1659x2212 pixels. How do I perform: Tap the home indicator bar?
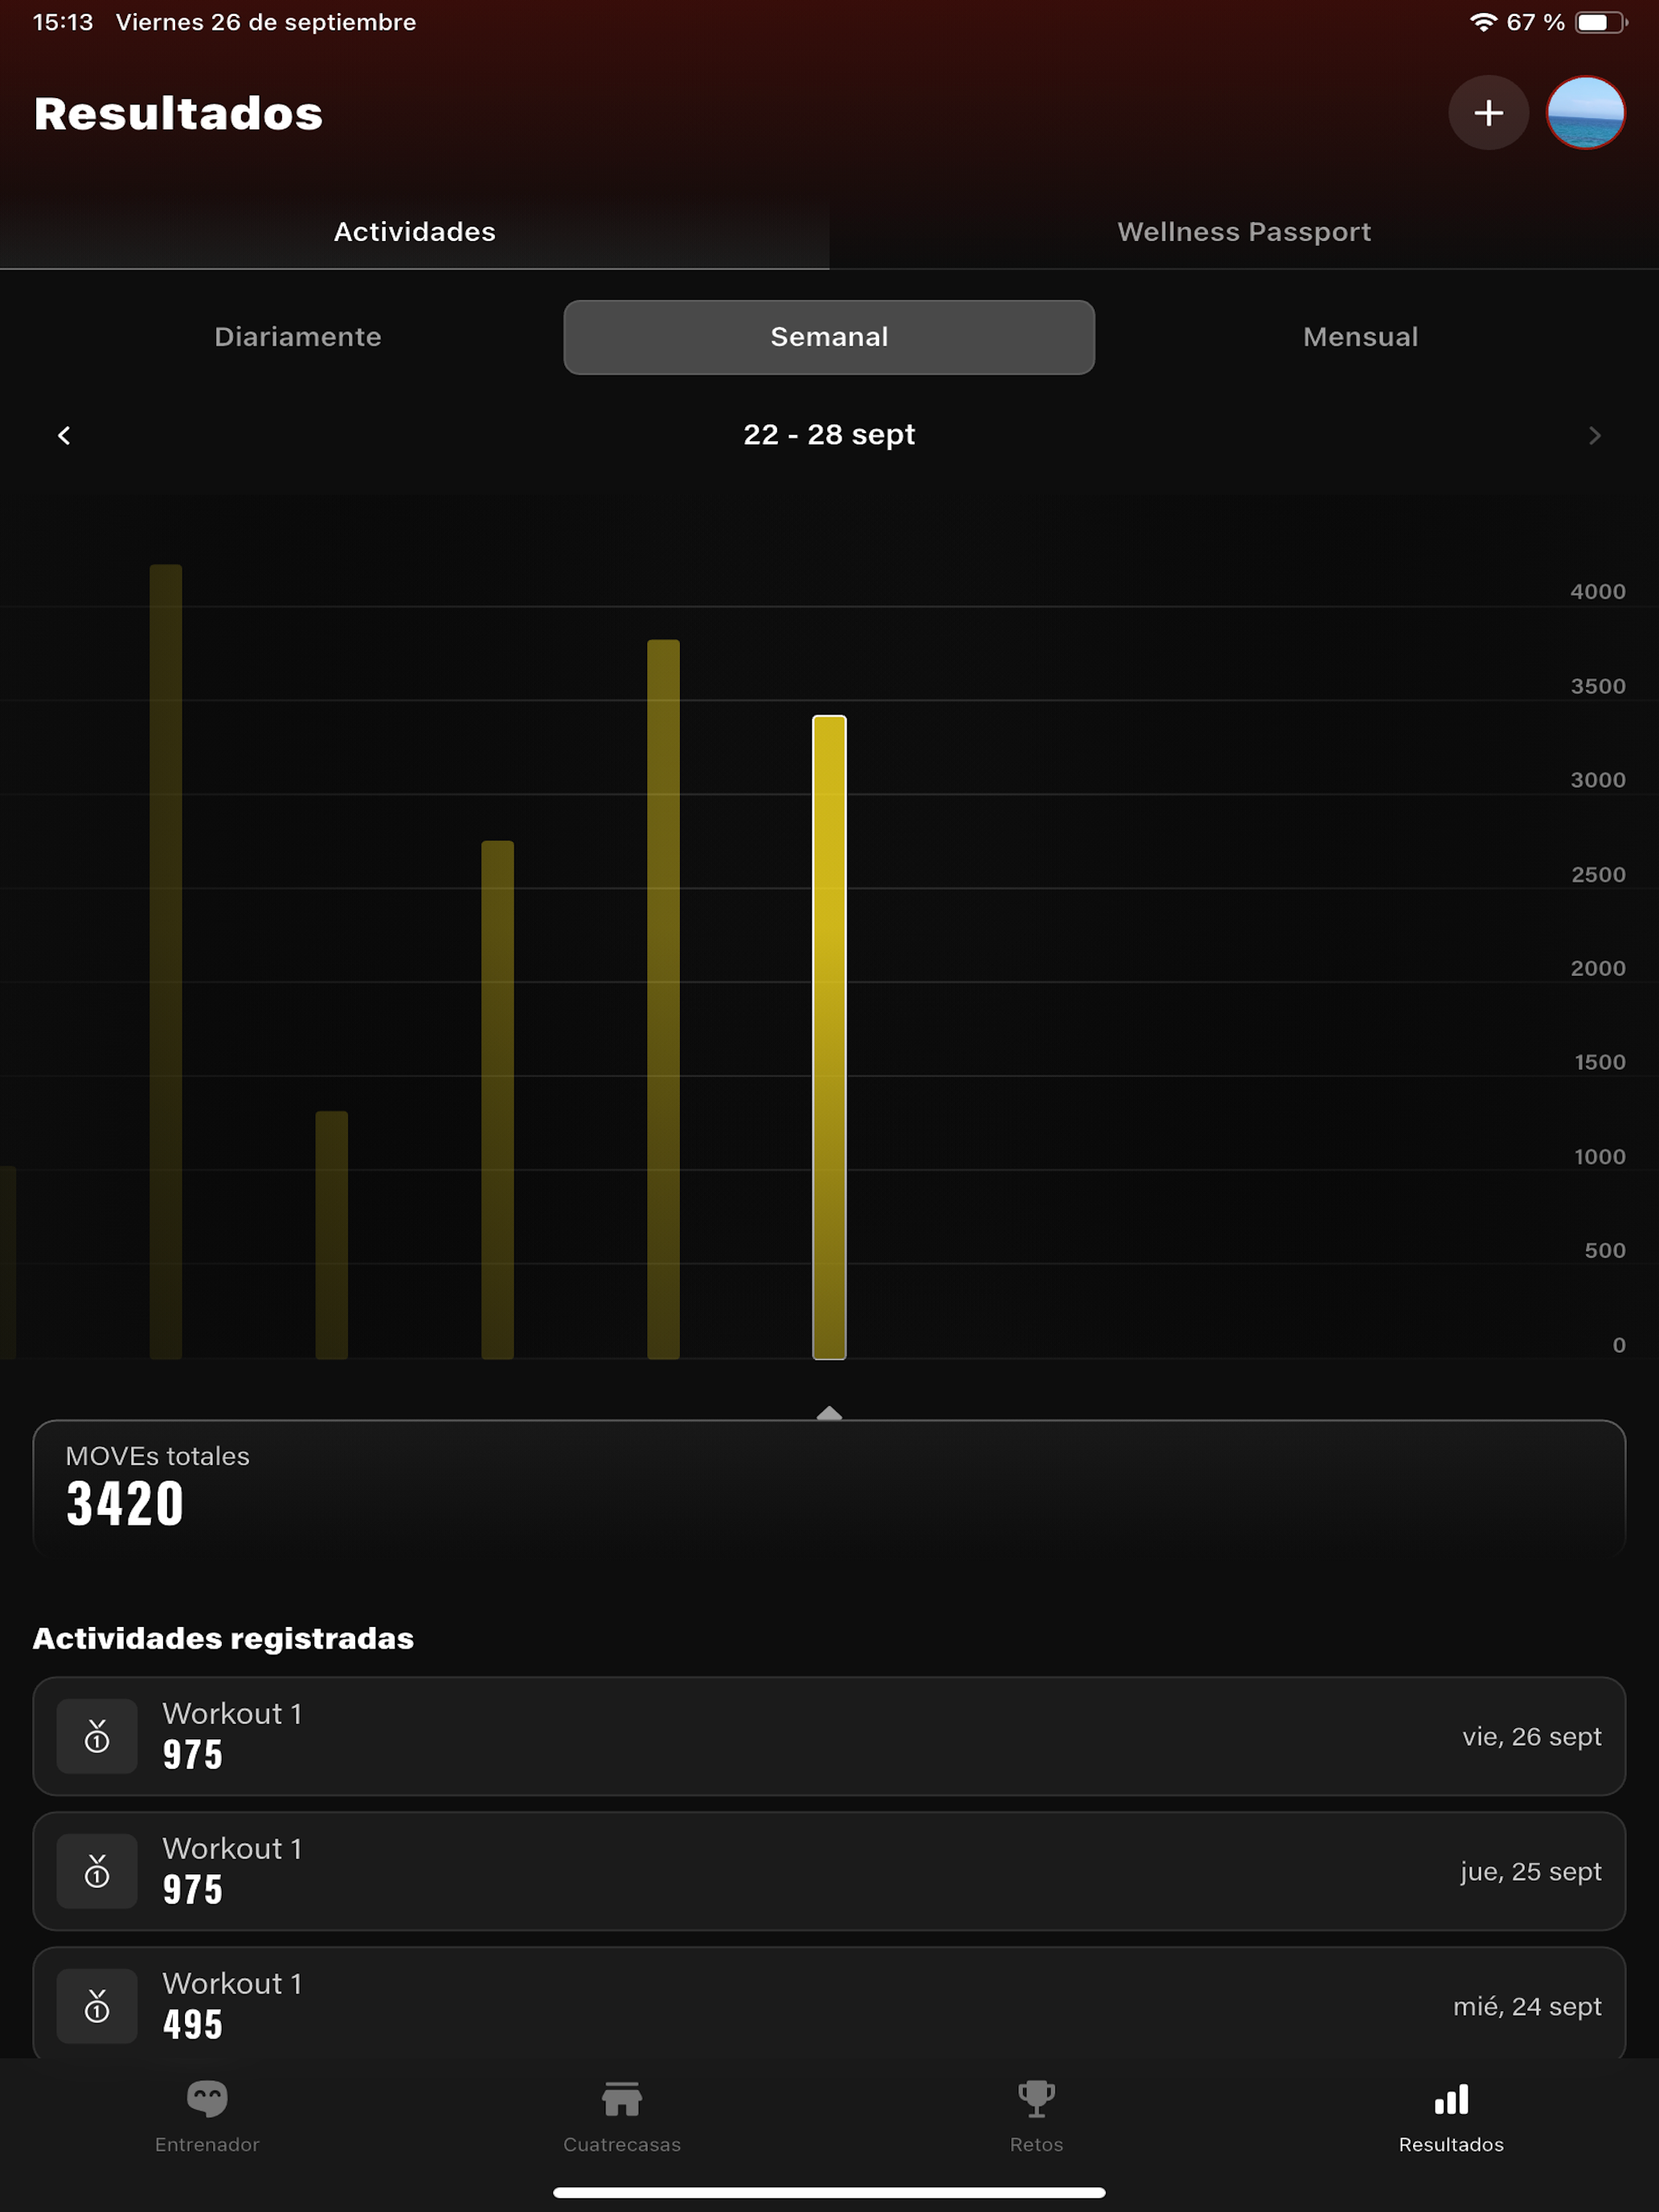tap(829, 2192)
